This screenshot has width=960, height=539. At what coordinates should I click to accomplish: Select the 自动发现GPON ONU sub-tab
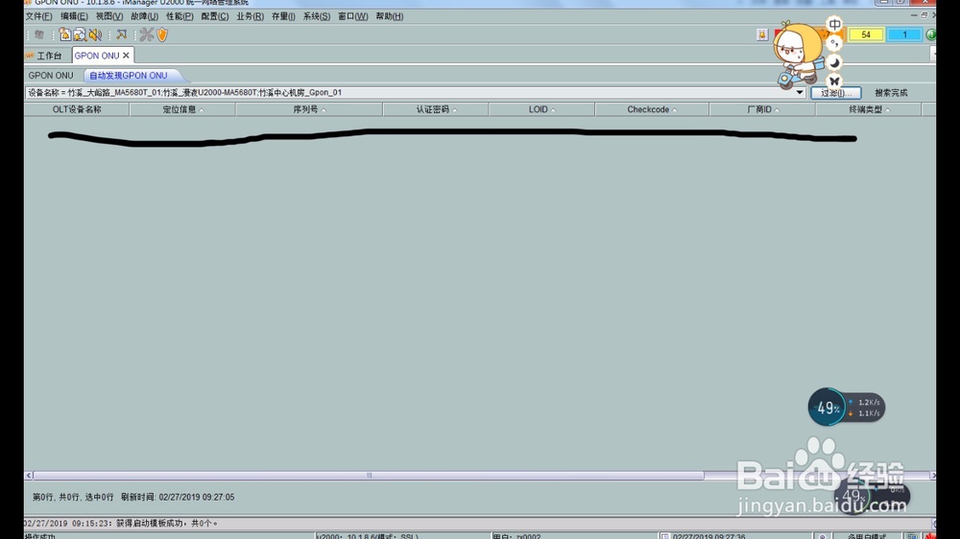129,75
